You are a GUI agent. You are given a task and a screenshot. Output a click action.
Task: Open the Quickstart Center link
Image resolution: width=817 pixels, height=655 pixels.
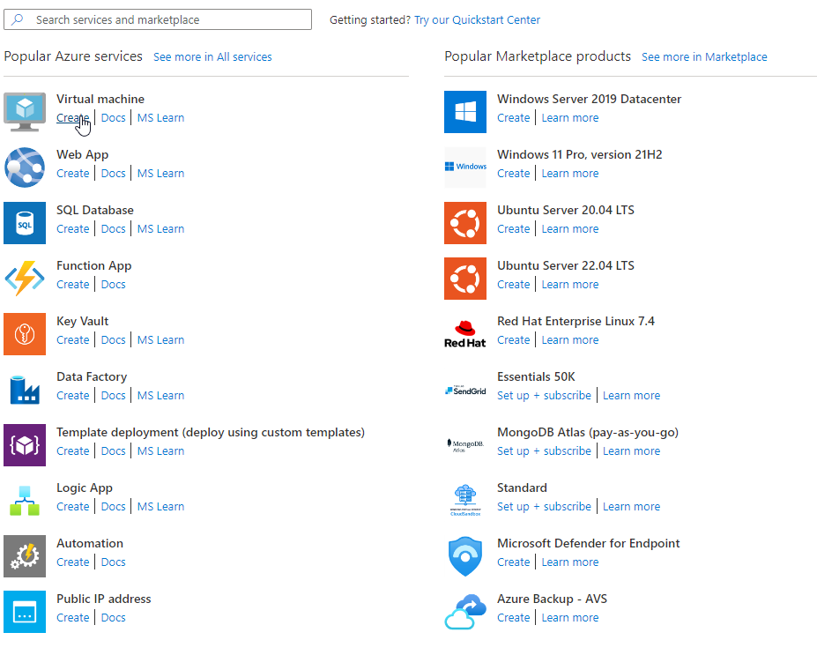[x=477, y=19]
